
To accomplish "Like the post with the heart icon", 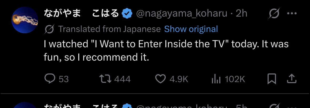I will tap(160, 79).
